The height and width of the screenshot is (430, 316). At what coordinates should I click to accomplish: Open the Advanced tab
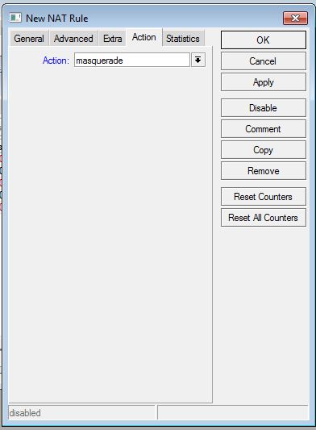click(73, 39)
